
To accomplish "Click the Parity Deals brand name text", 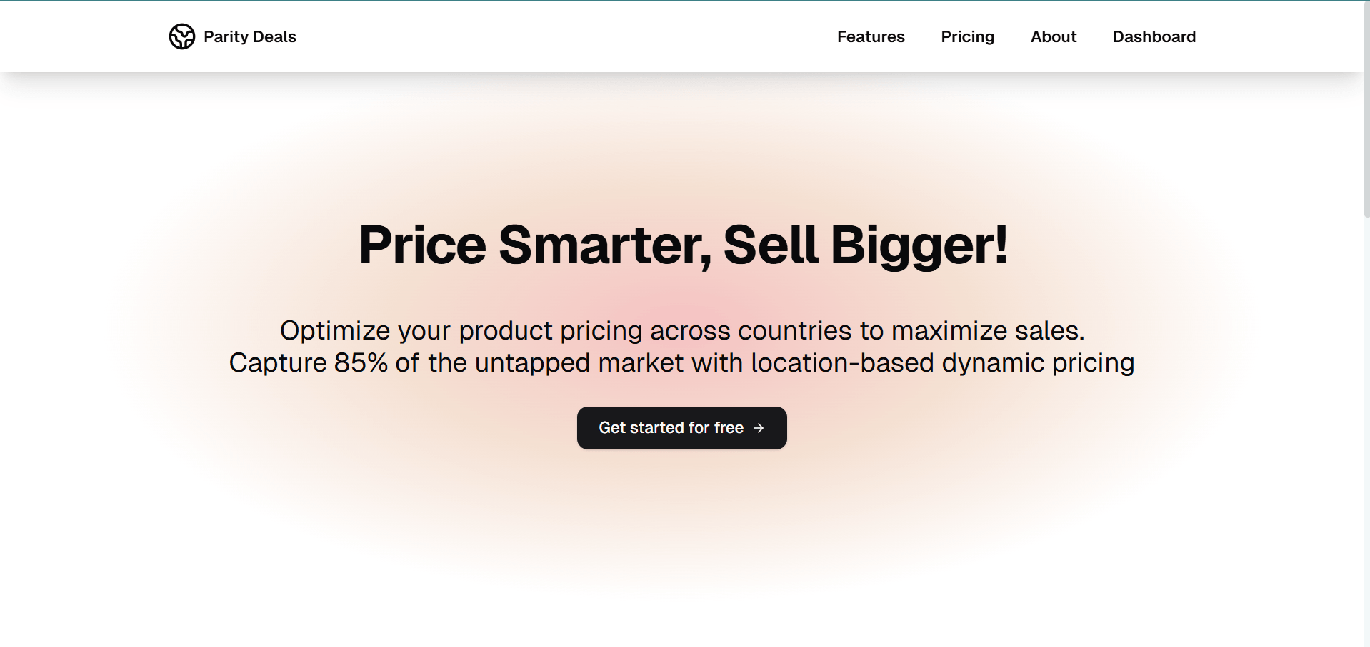I will (x=249, y=36).
